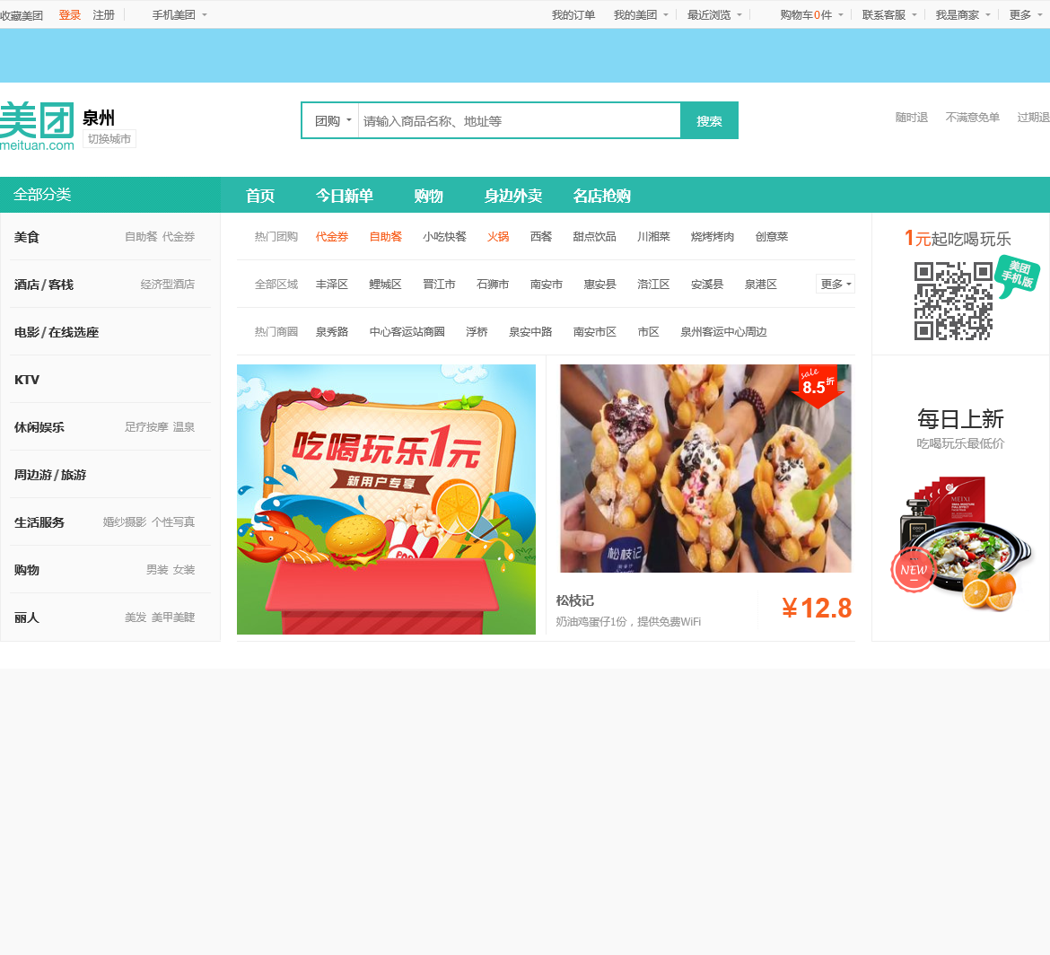The width and height of the screenshot is (1050, 955).
Task: Select the 酒店 / 客栈 category
Action: 44,285
